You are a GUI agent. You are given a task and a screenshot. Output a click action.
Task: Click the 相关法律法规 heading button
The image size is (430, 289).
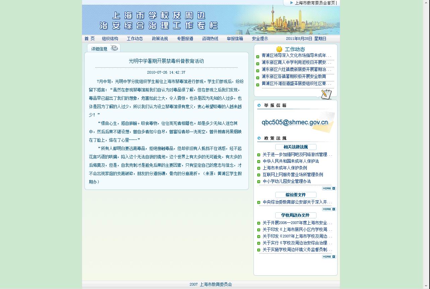click(296, 147)
